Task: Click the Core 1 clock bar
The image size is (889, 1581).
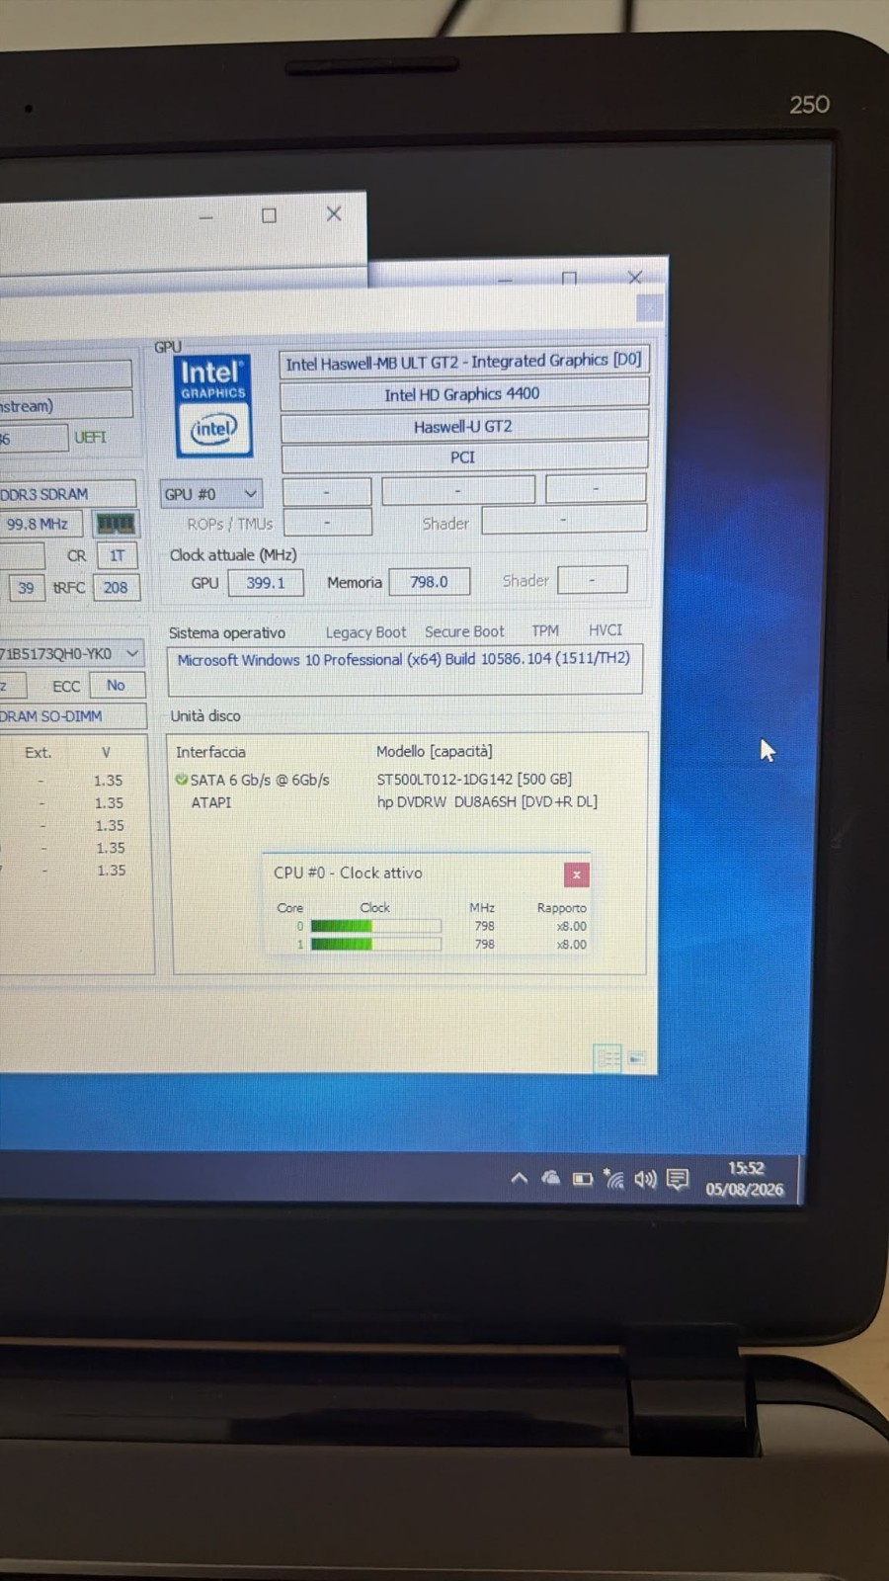Action: pyautogui.click(x=375, y=944)
